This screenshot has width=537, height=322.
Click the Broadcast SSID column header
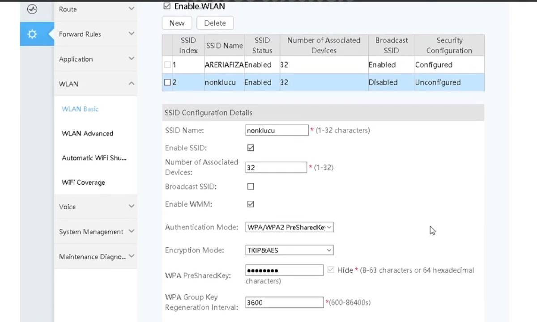[x=391, y=45]
